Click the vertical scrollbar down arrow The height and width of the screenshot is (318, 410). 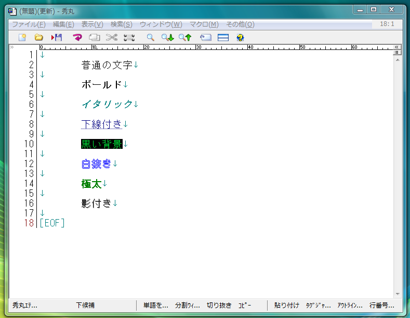point(398,294)
